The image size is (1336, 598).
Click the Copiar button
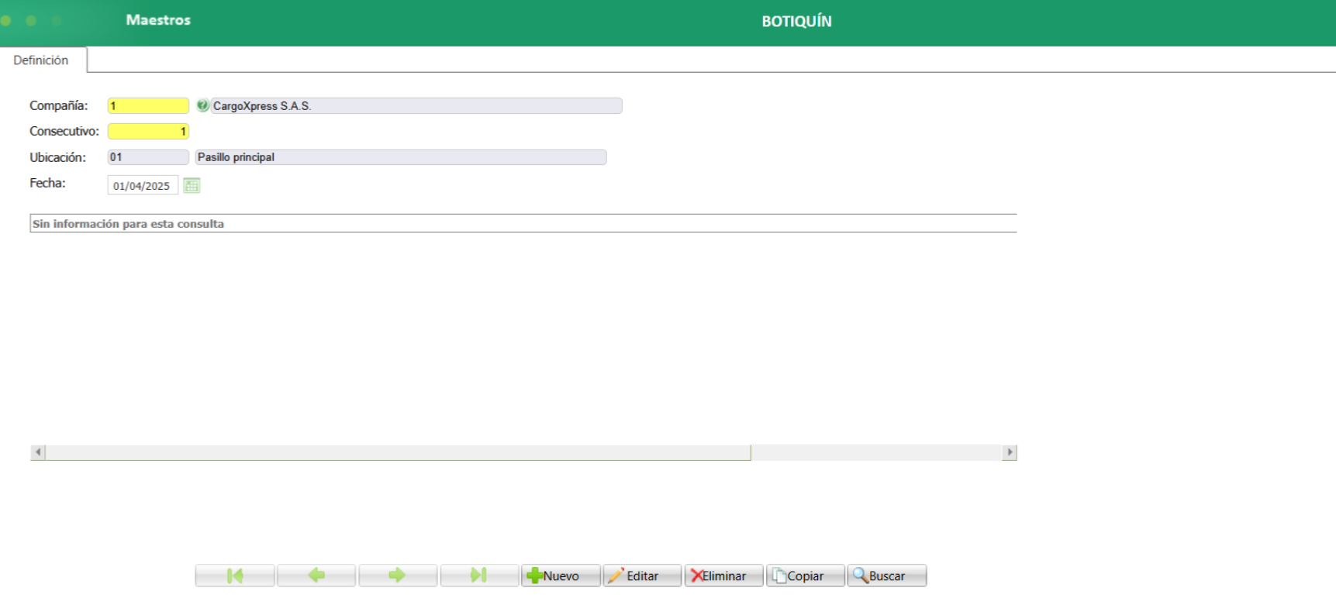coord(805,576)
